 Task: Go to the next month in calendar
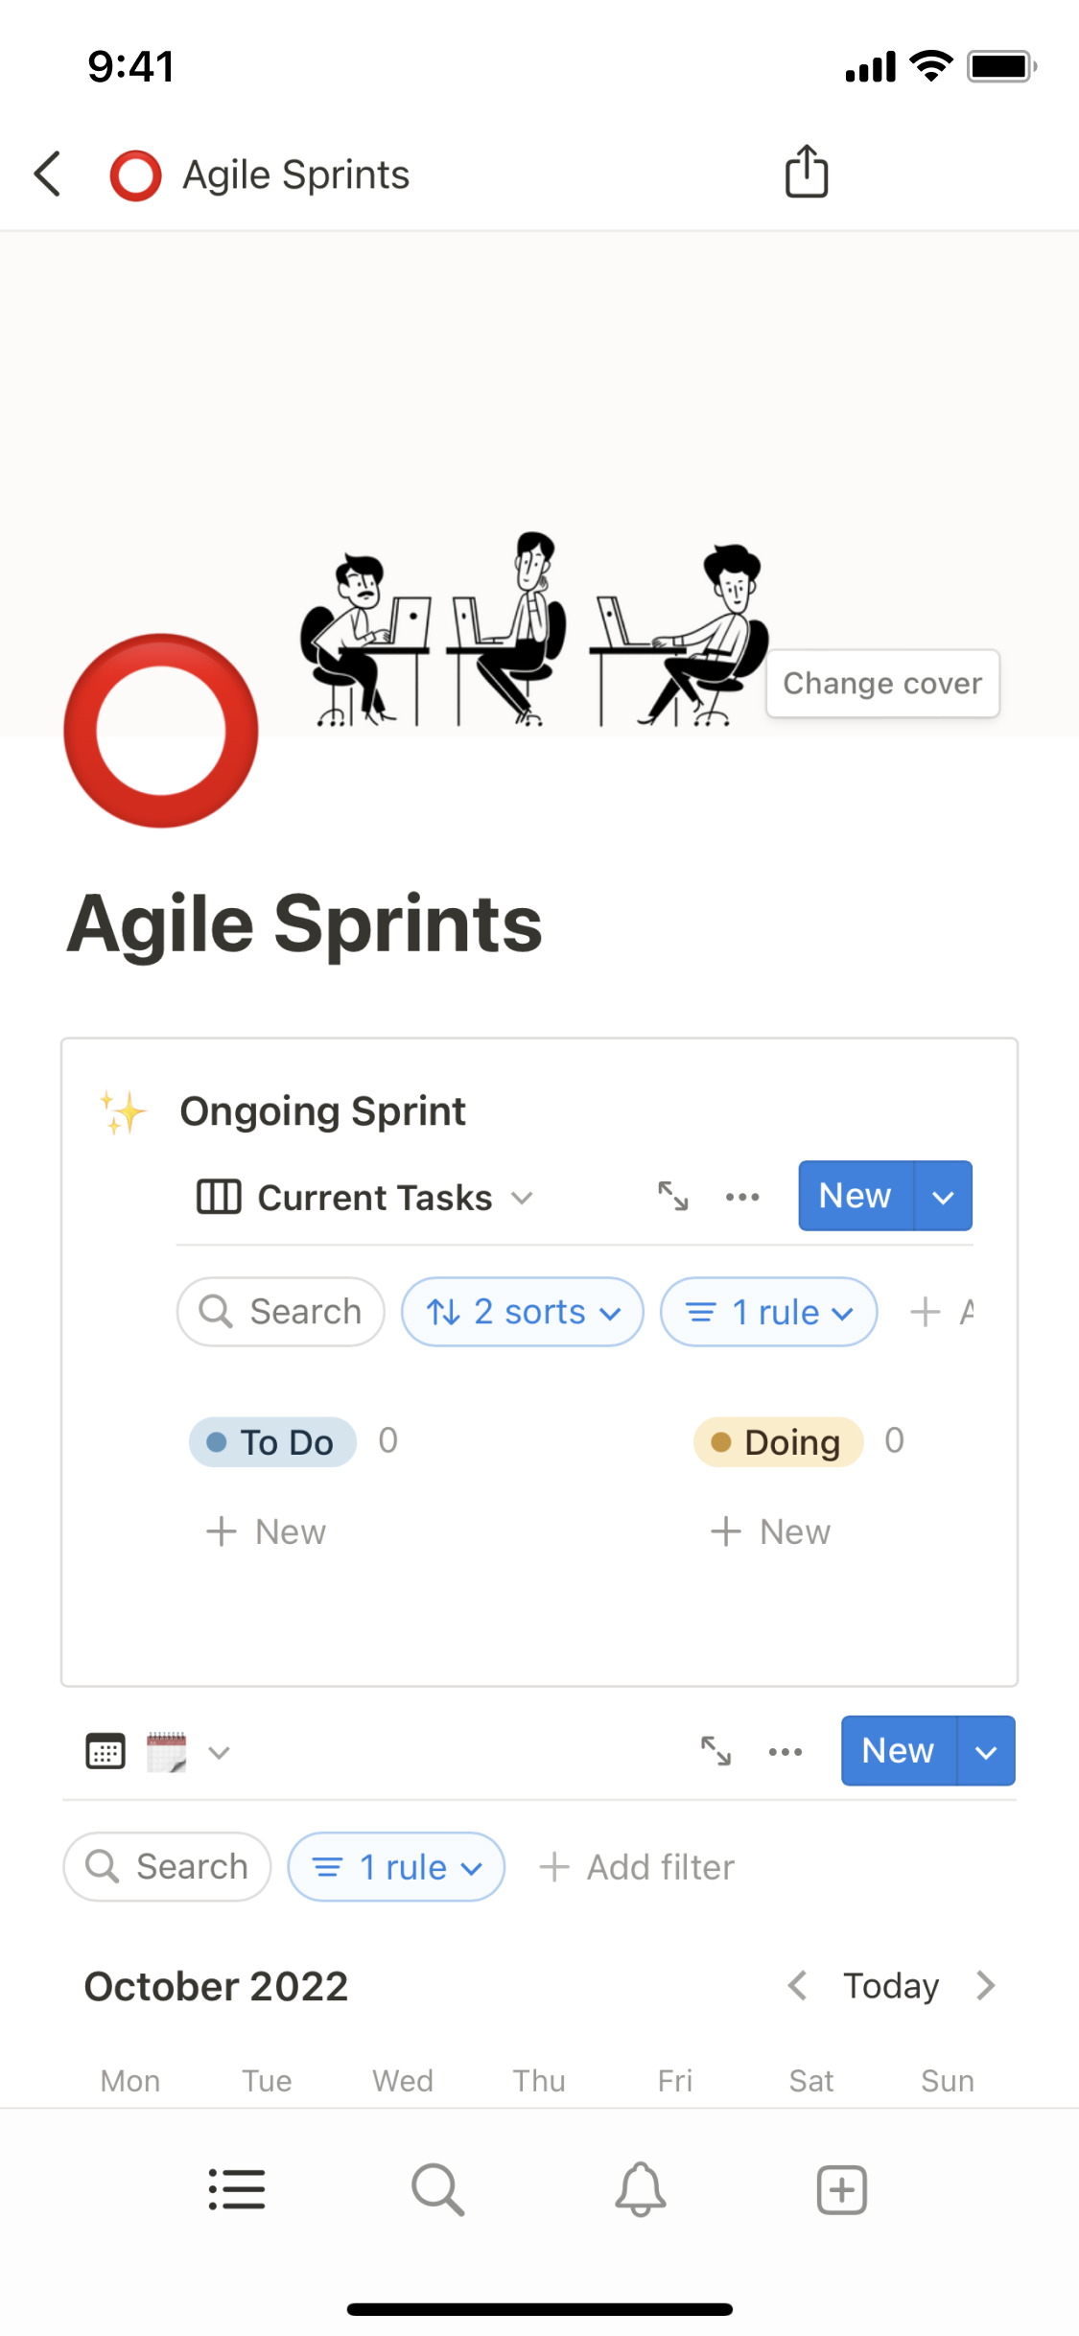pyautogui.click(x=986, y=1986)
